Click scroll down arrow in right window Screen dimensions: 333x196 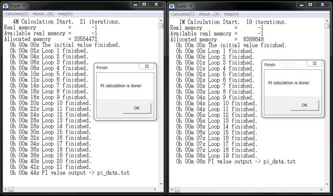pos(327,184)
